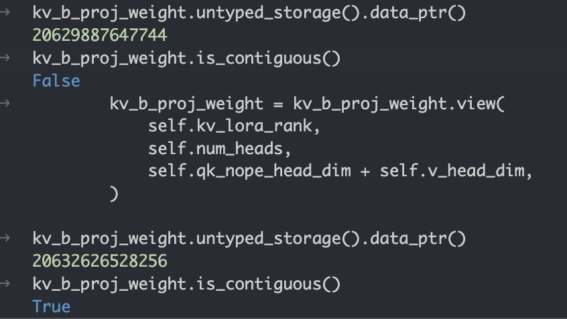This screenshot has height=319, width=567.
Task: Click the False result value
Action: [x=56, y=80]
